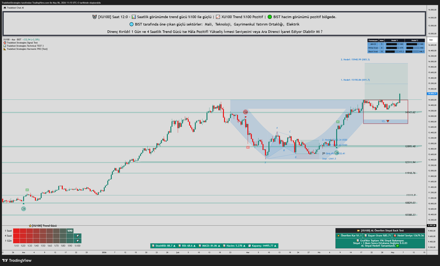The height and width of the screenshot is (266, 440).
Task: Click harmonic pattern point C label
Action: coord(290,132)
